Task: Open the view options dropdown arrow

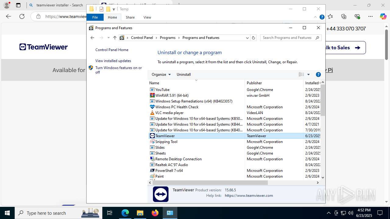Action: (x=308, y=75)
